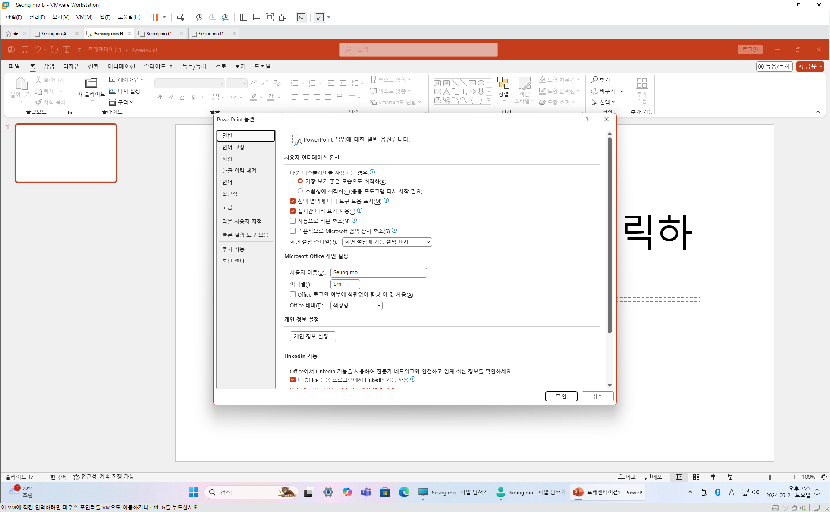Image resolution: width=830 pixels, height=512 pixels.
Task: Select 리본 사용자 지정 in options sidebar
Action: click(x=242, y=221)
